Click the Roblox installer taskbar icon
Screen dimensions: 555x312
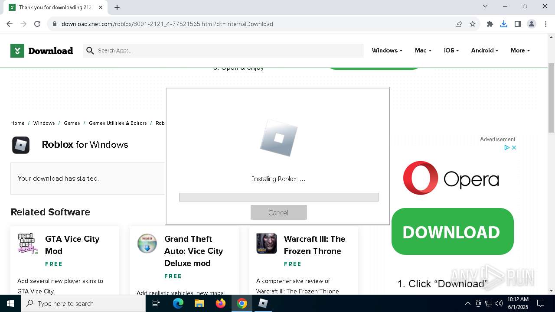coord(263,303)
